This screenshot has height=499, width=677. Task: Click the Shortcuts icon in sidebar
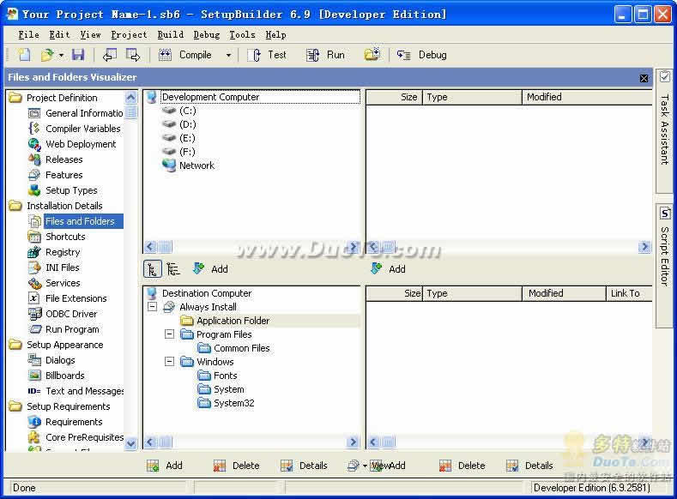pos(34,237)
